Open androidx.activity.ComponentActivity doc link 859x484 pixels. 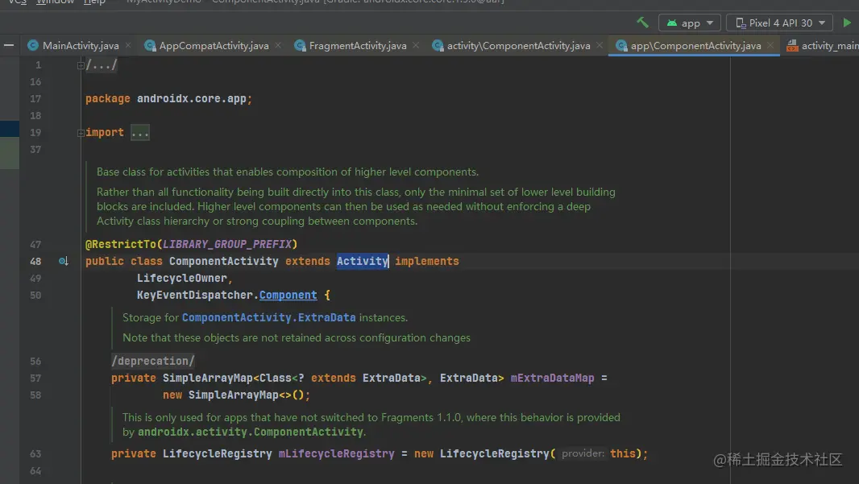(x=251, y=432)
